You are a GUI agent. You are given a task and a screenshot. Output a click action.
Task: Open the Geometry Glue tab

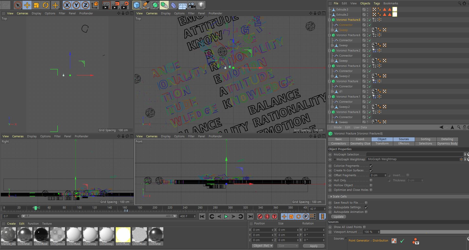(360, 143)
